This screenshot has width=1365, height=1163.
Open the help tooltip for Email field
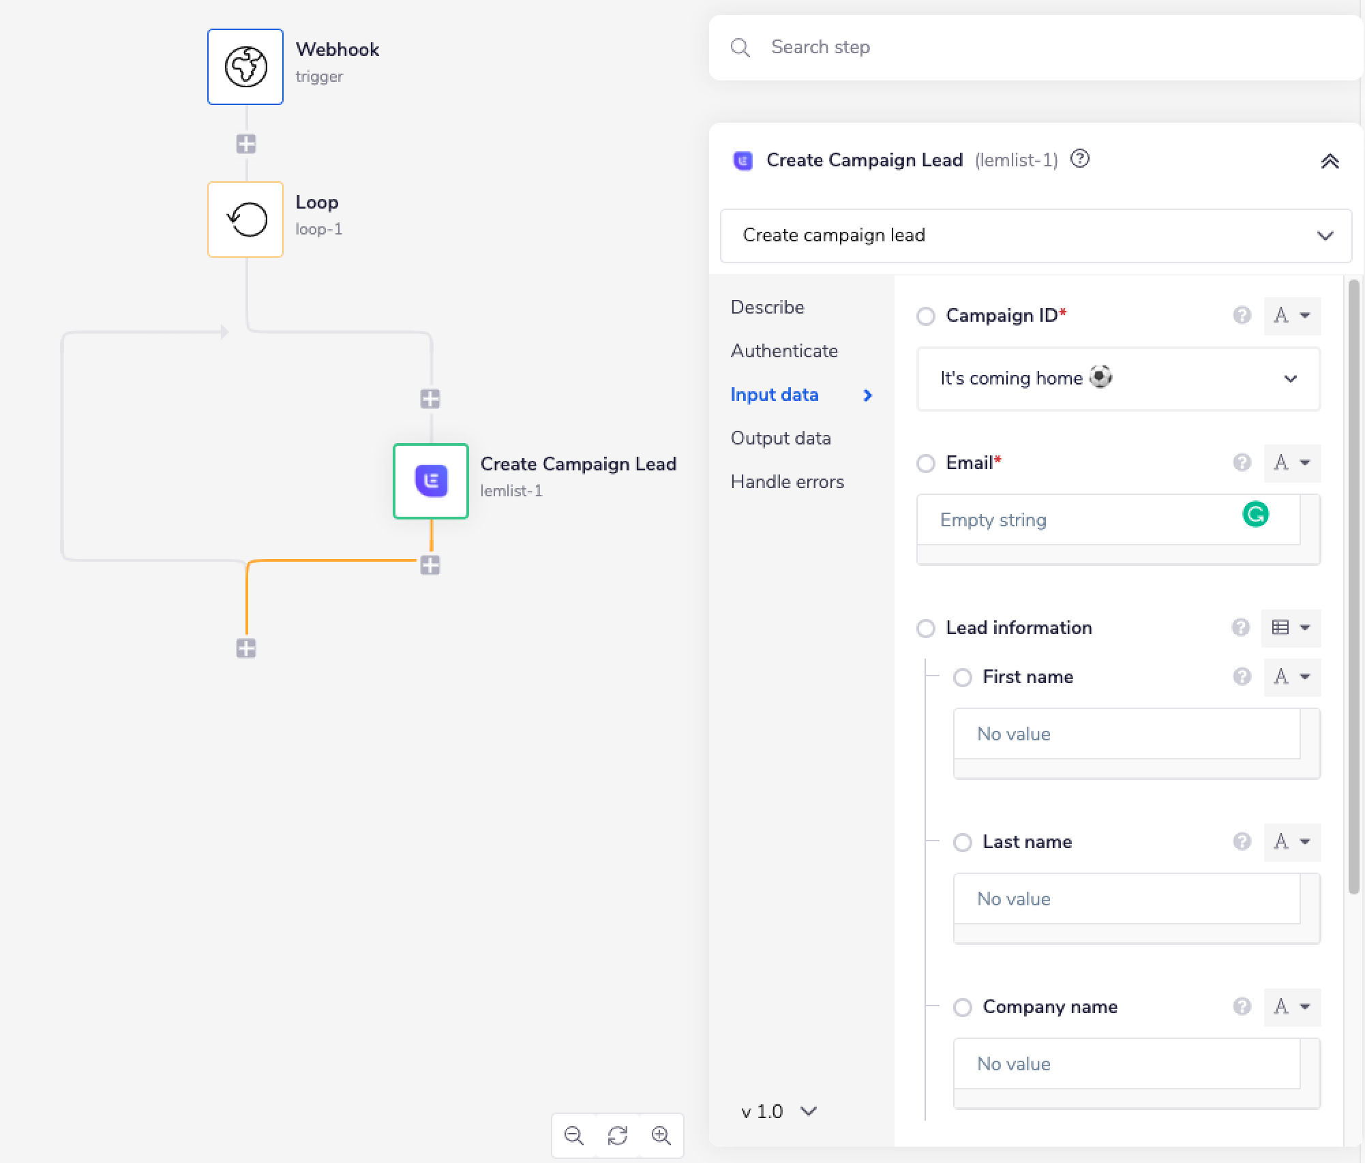coord(1242,463)
